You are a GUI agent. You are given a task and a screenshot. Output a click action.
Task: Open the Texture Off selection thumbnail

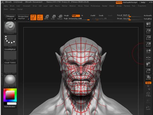click(x=10, y=69)
